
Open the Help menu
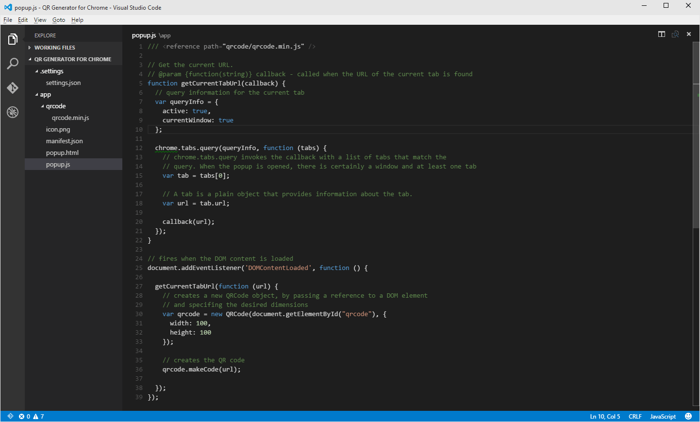pos(77,20)
